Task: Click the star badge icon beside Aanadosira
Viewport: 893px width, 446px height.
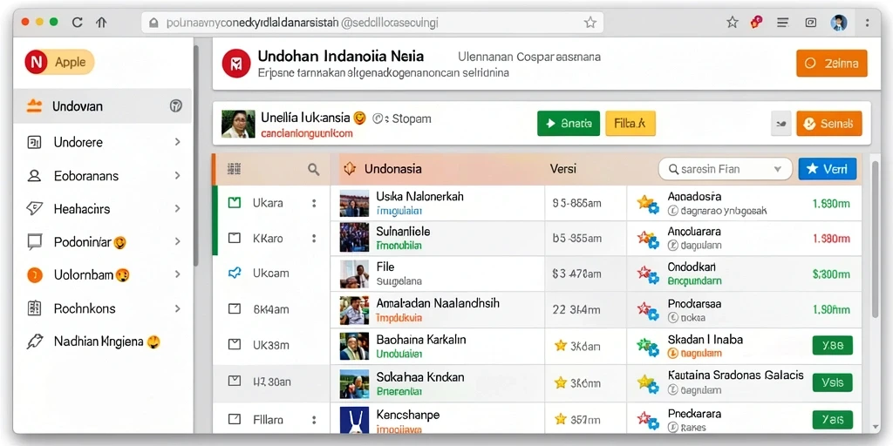Action: (648, 204)
